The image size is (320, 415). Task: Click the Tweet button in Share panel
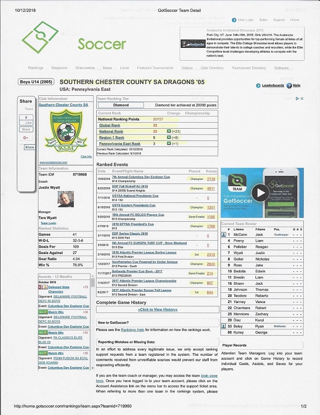coord(29,109)
